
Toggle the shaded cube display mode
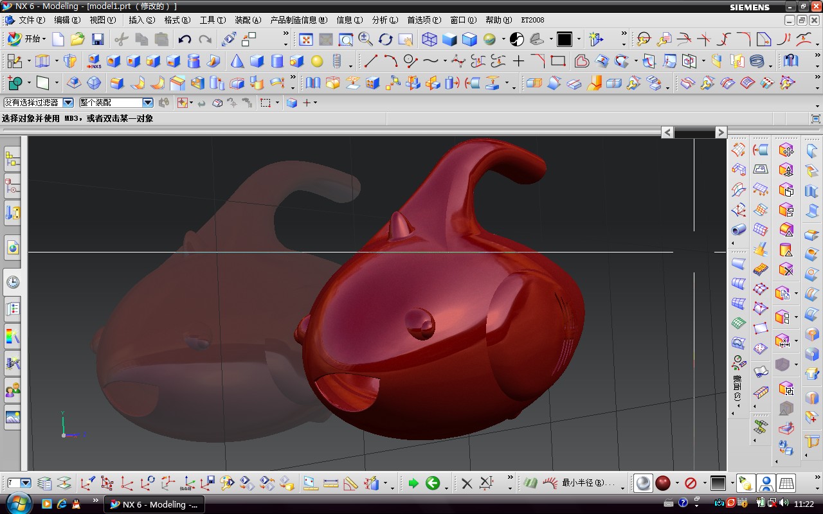(449, 39)
